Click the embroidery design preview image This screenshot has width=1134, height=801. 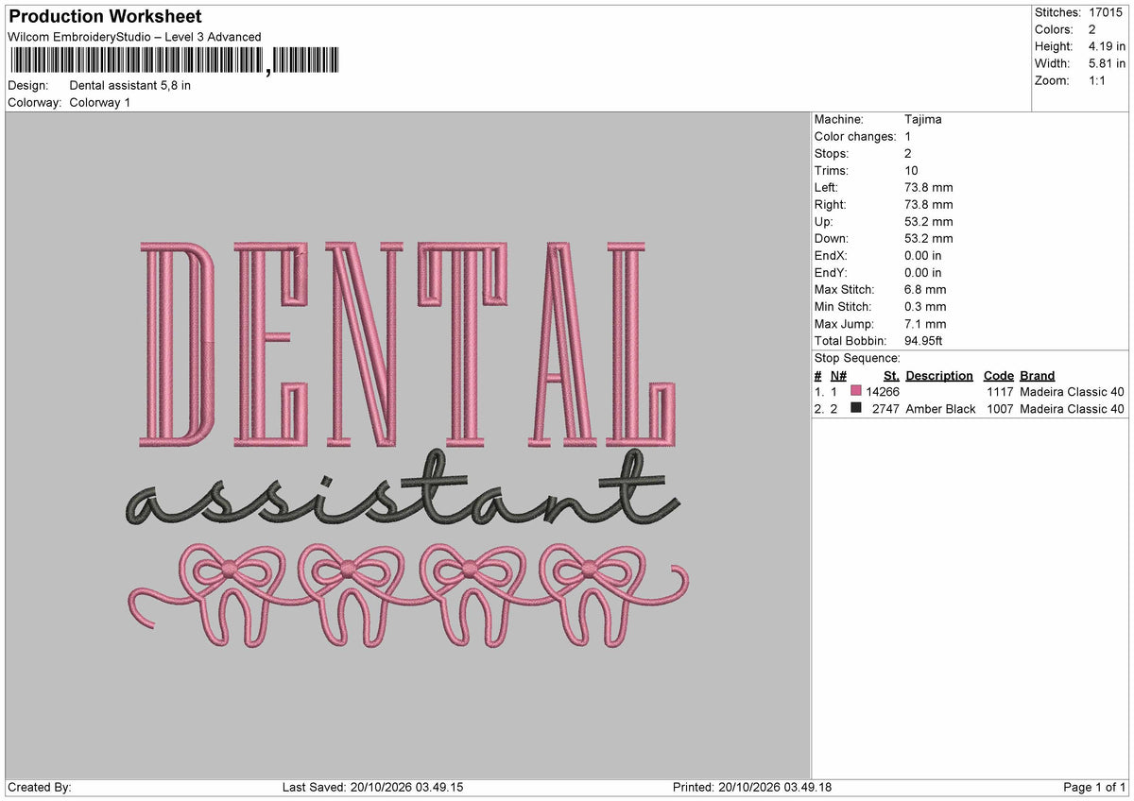click(407, 445)
